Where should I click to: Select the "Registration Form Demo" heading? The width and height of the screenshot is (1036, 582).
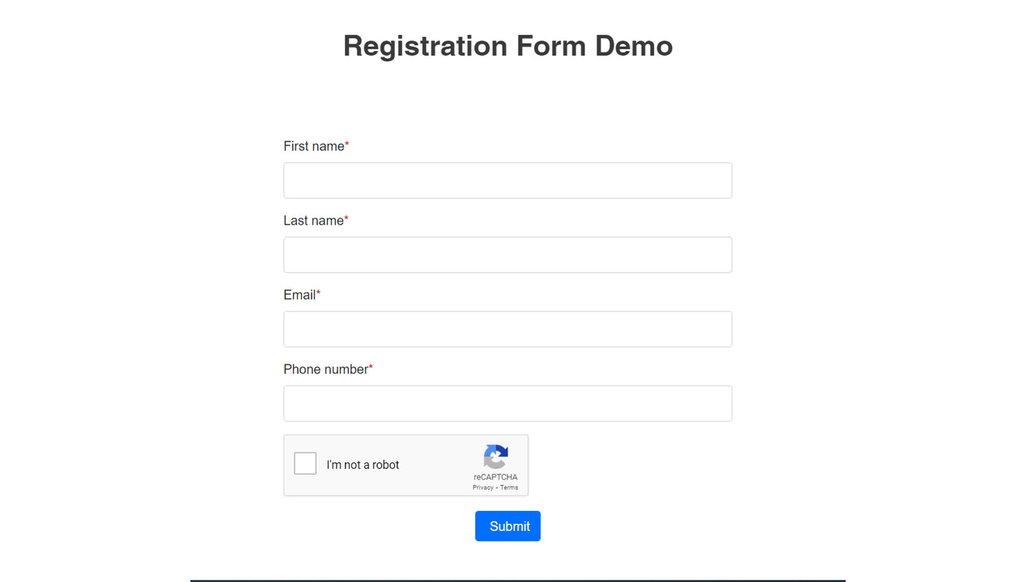click(x=507, y=46)
